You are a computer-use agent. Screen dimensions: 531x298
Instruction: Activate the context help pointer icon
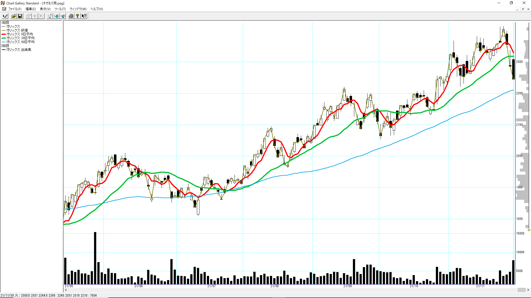pyautogui.click(x=84, y=16)
